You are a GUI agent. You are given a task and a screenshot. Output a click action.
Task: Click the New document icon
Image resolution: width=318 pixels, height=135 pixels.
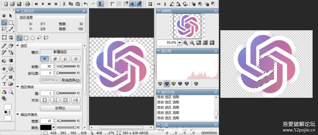tap(6, 4)
